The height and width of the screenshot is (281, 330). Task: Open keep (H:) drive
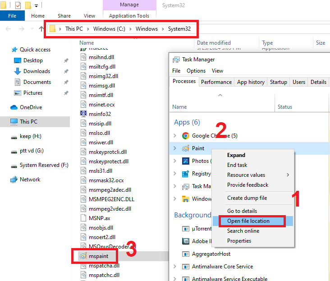(31, 136)
